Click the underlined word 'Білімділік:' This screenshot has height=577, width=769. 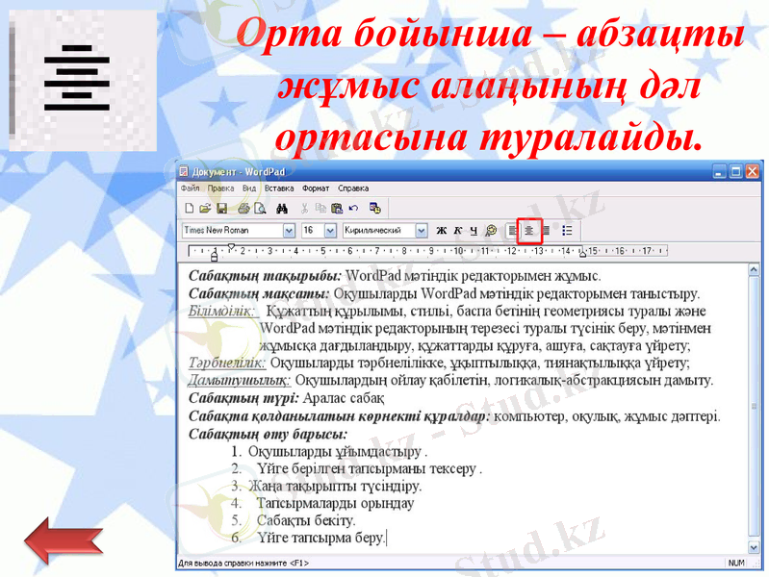[221, 312]
